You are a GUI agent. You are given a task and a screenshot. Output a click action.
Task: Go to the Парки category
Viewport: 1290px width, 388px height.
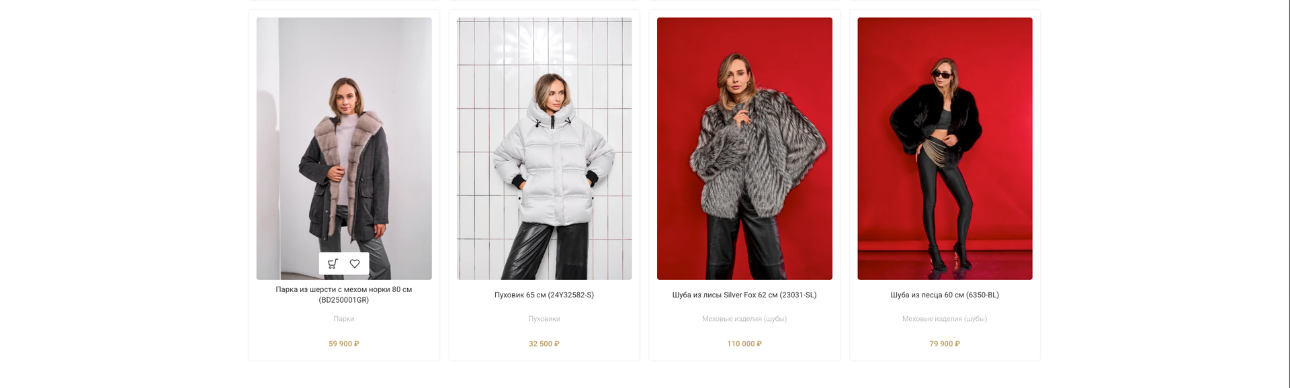344,319
